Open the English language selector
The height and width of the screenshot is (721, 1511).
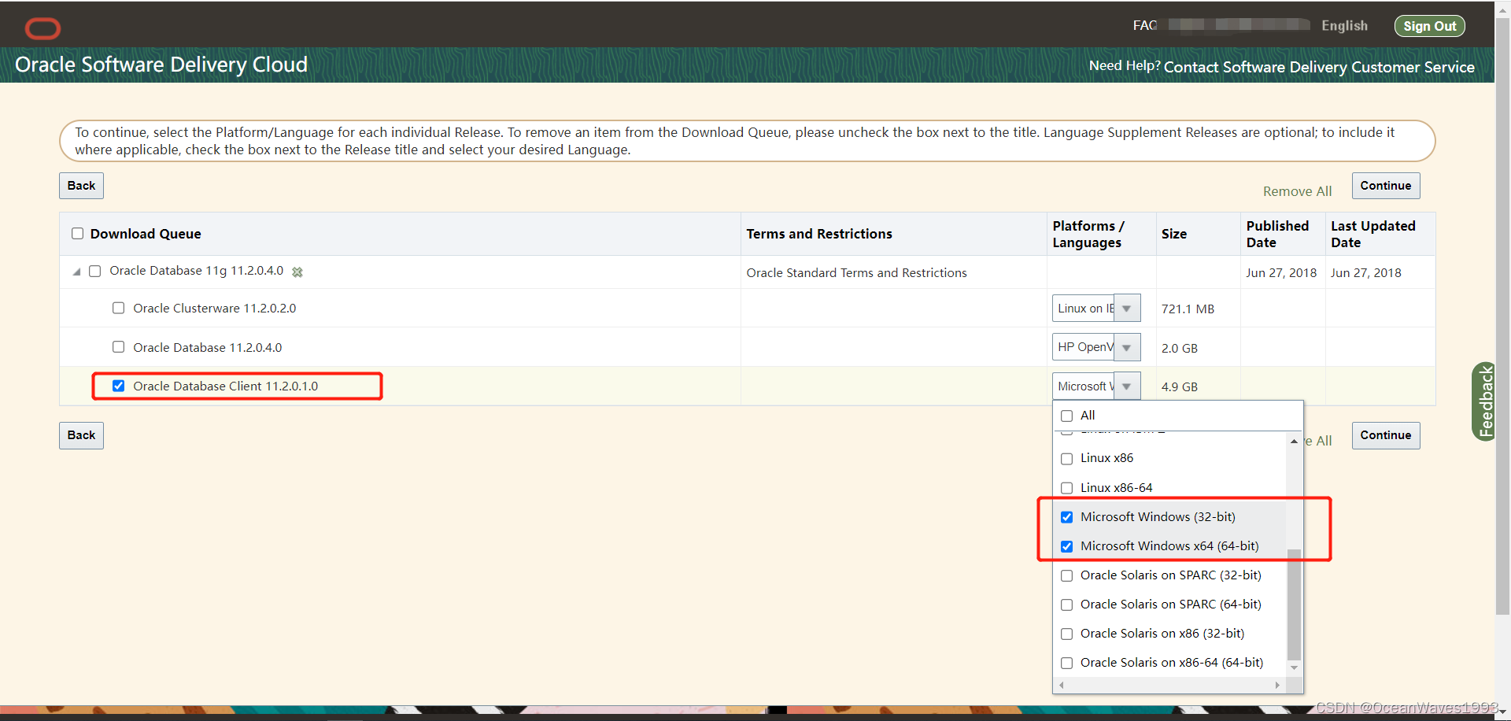pyautogui.click(x=1344, y=26)
